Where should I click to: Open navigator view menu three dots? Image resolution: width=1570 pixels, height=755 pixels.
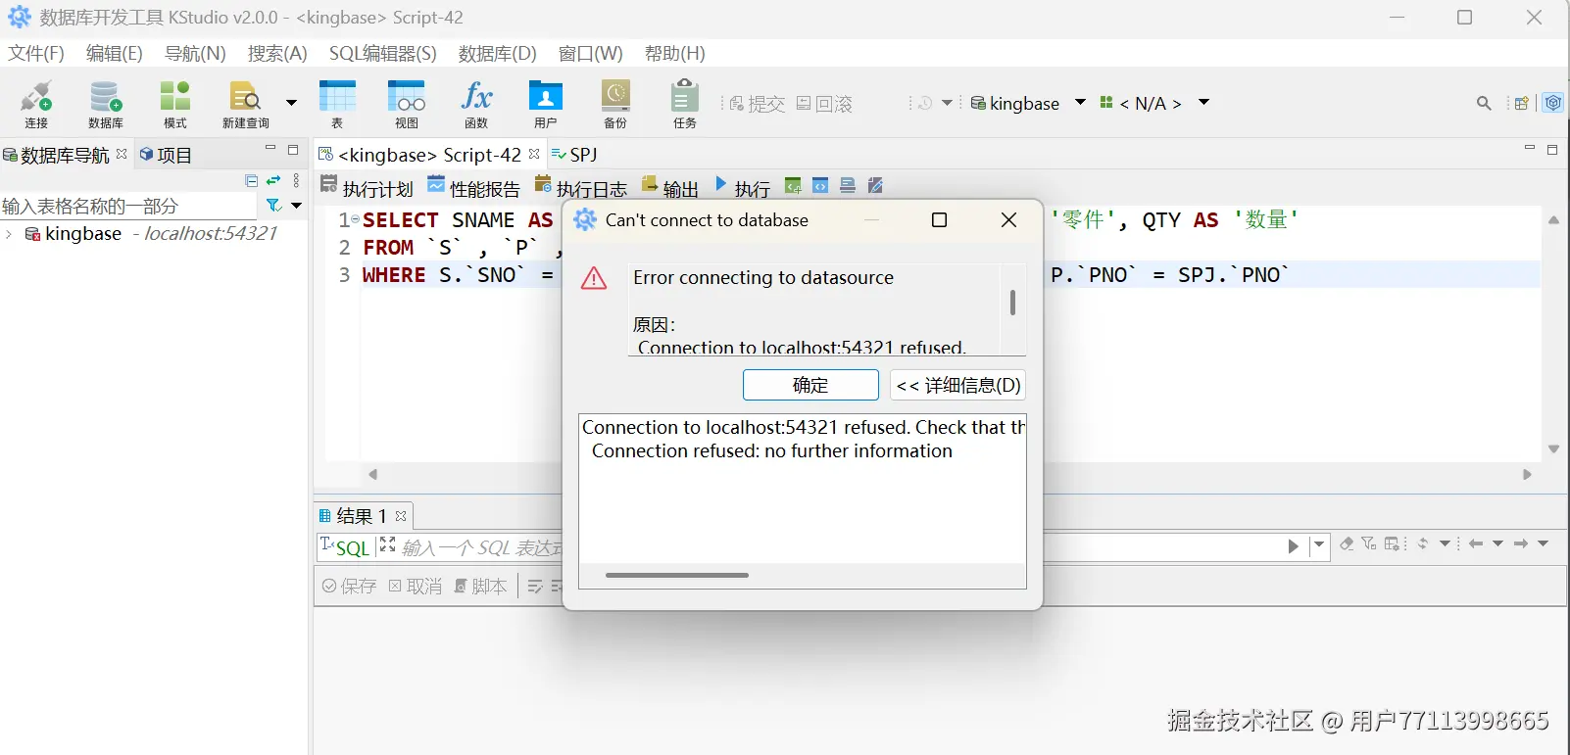click(x=296, y=180)
